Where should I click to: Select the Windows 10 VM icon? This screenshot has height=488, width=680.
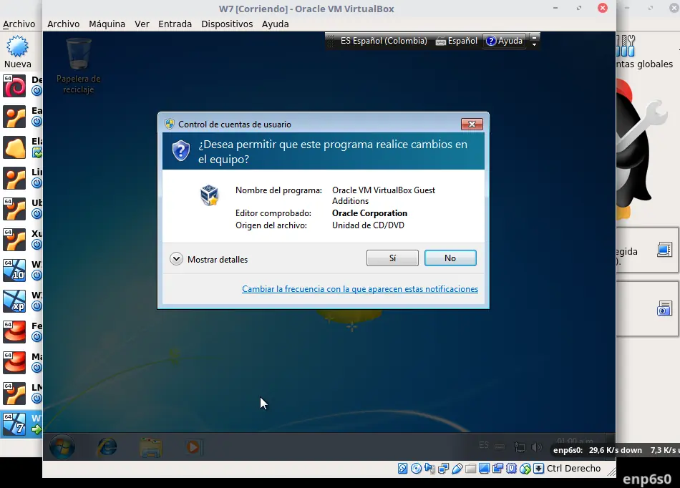point(14,270)
